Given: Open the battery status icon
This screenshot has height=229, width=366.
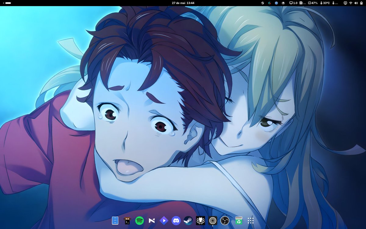Looking at the screenshot, I should tap(361, 3).
